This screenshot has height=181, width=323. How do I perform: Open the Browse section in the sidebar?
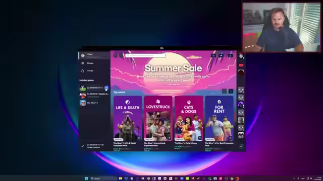[94, 63]
